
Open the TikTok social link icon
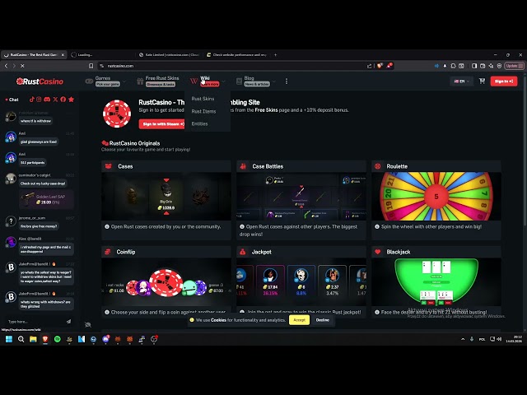(31, 100)
